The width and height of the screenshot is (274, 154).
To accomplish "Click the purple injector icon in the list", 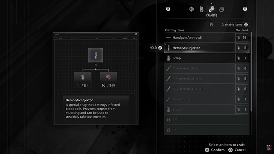I will click(x=168, y=48).
